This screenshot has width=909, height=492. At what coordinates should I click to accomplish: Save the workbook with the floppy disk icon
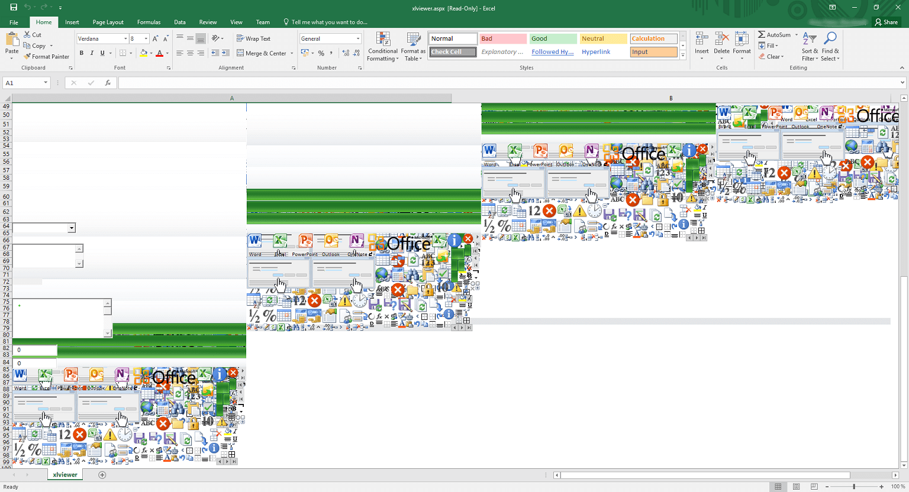click(13, 7)
